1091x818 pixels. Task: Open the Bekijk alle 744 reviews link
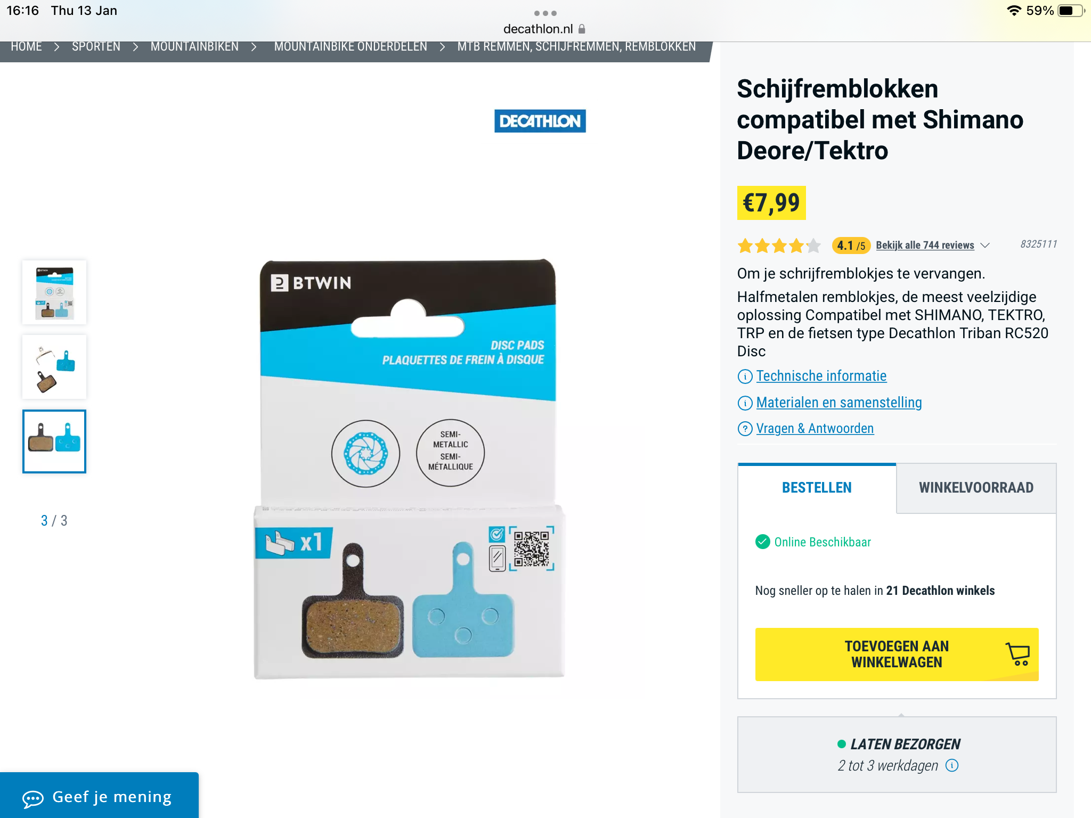coord(925,245)
